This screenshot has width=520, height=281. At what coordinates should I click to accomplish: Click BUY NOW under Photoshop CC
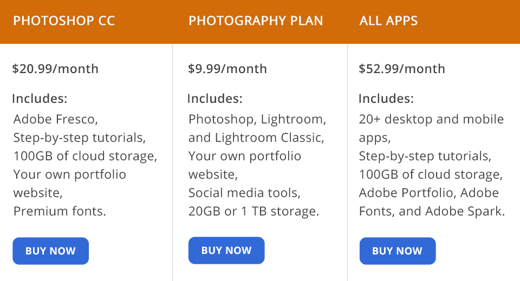(x=51, y=251)
